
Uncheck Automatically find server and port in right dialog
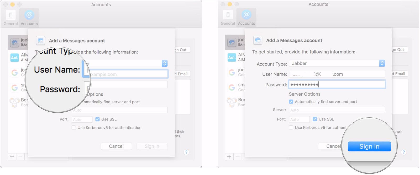[291, 102]
